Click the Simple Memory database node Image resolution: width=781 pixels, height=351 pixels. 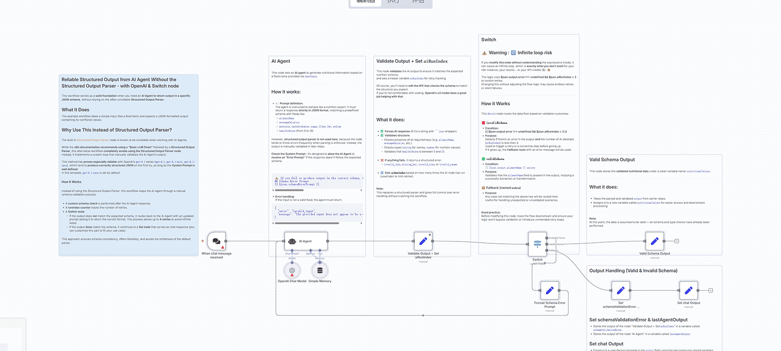pyautogui.click(x=320, y=270)
